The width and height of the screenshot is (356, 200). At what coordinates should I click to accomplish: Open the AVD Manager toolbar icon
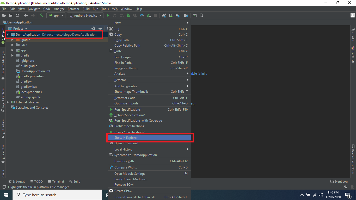click(171, 16)
